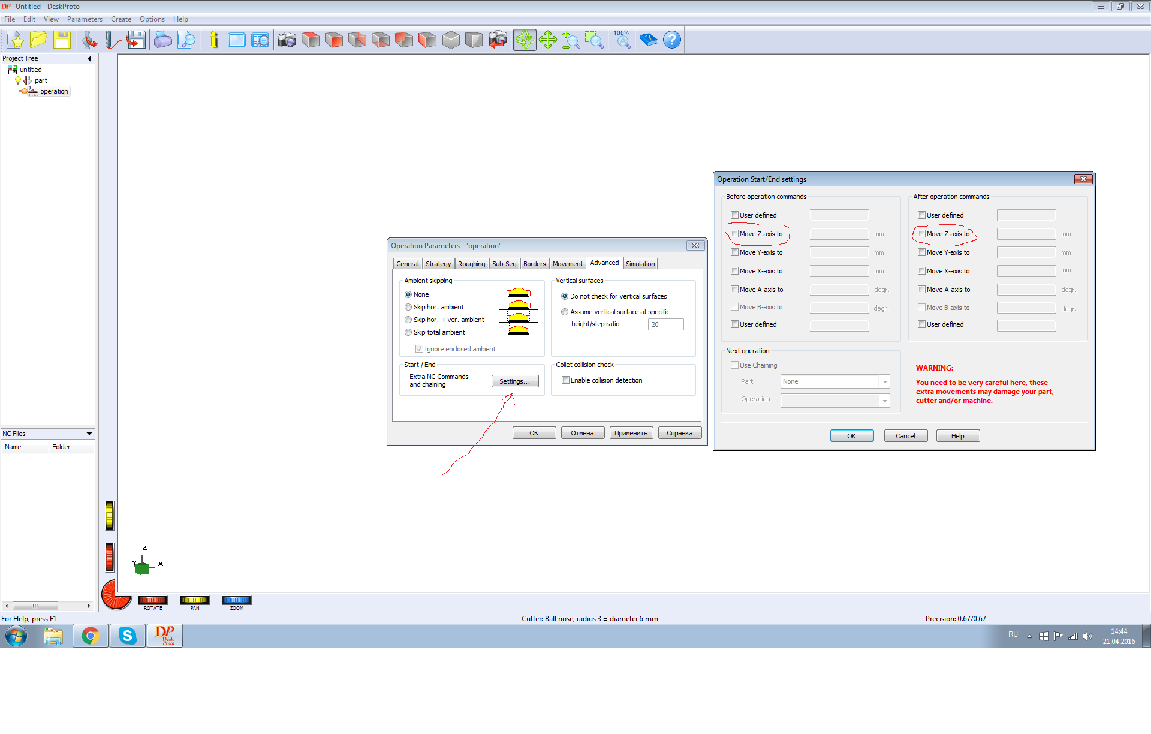Click the red ROTATE slider bar
1151x734 pixels.
[x=152, y=600]
